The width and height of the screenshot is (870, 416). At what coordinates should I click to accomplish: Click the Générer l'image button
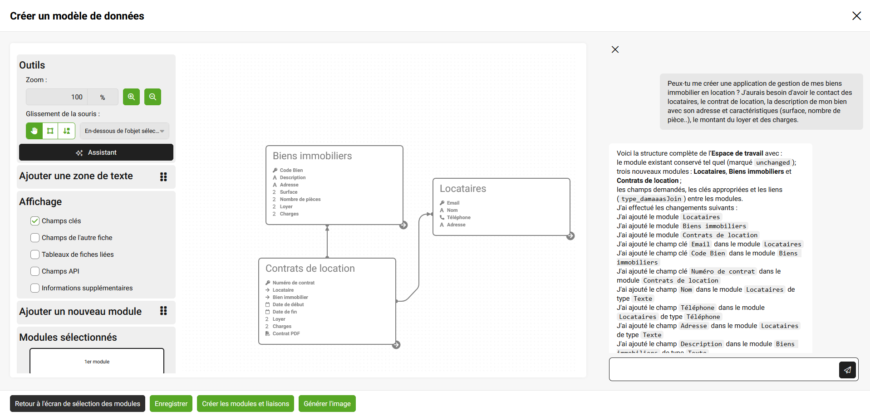click(x=327, y=404)
